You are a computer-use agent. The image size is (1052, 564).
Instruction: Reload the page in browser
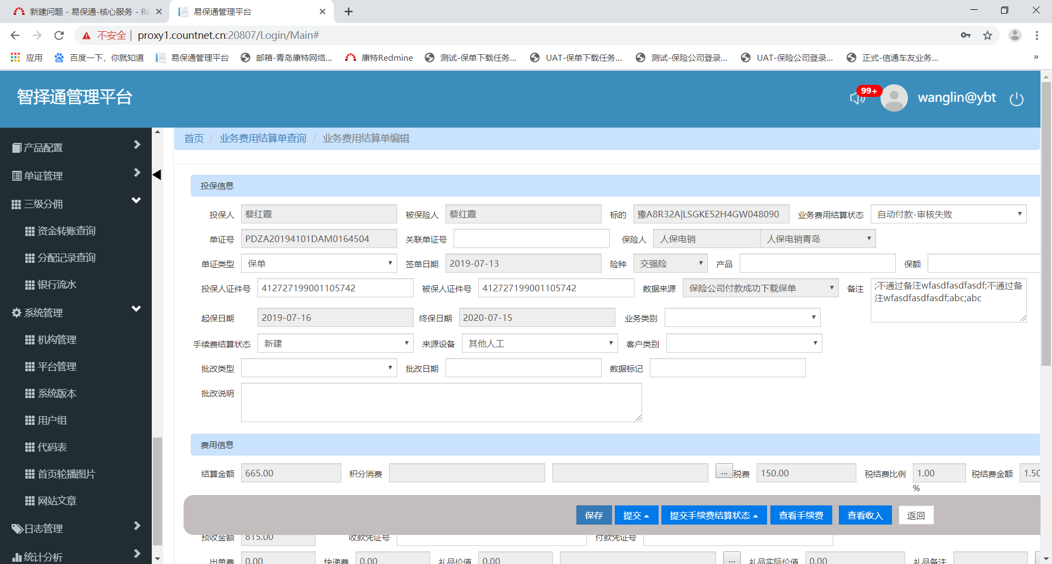(x=59, y=36)
